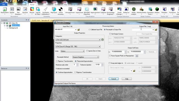Viewport: 179px width, 101px height.
Task: Open the Functions tool
Action: pos(172,11)
